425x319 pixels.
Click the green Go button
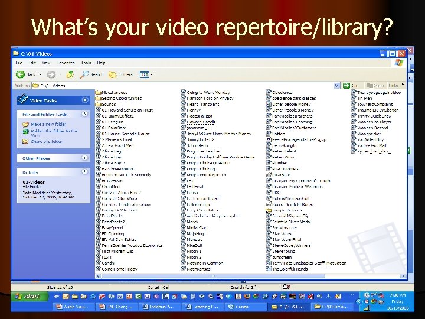click(x=351, y=86)
